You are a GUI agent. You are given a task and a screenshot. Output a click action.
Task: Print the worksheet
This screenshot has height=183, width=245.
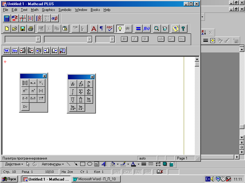31,29
